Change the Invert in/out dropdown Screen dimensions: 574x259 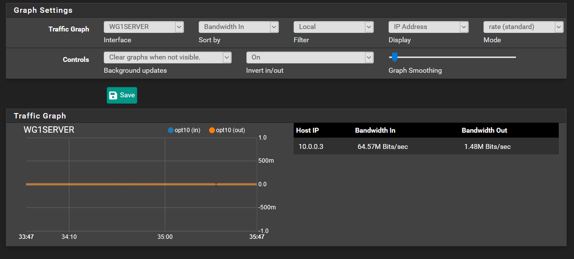[310, 58]
